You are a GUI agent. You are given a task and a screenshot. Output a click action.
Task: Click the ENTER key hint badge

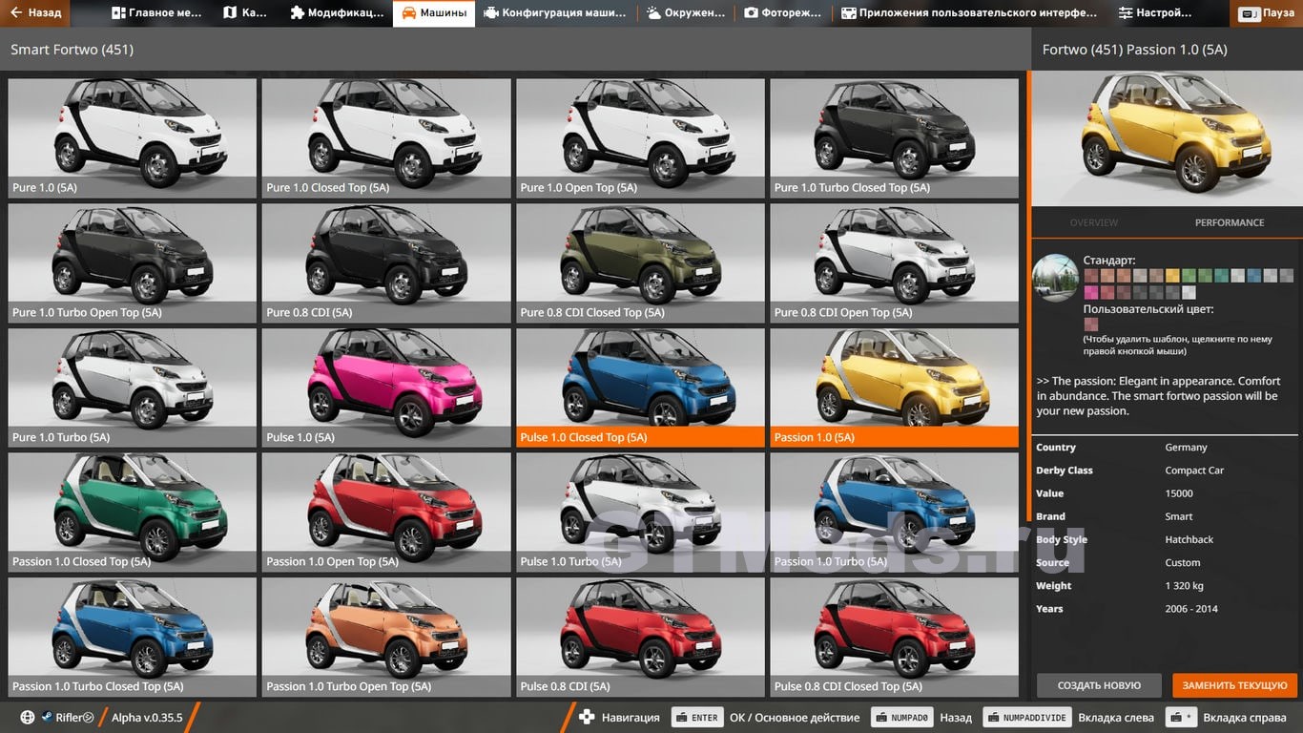pyautogui.click(x=697, y=718)
